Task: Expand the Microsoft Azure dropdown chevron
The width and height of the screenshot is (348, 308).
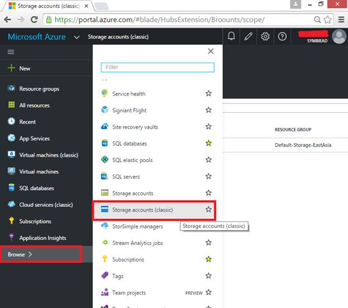Action: pyautogui.click(x=76, y=37)
